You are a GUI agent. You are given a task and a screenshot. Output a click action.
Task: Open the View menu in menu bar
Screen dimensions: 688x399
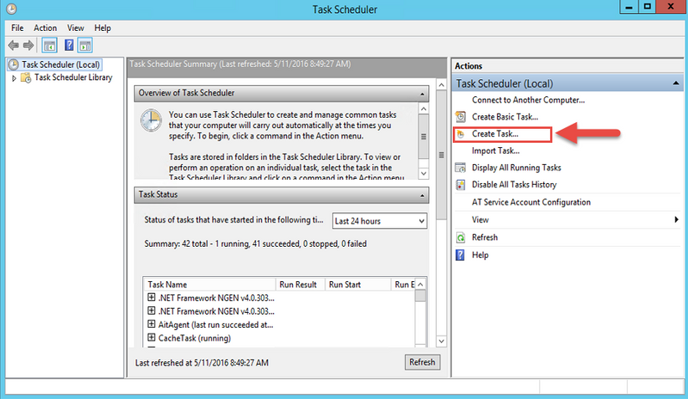(76, 28)
